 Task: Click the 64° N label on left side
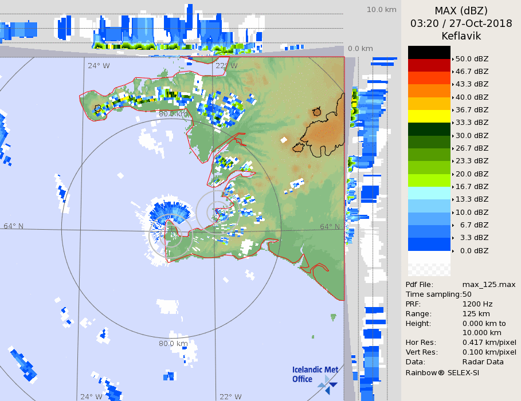pos(14,226)
